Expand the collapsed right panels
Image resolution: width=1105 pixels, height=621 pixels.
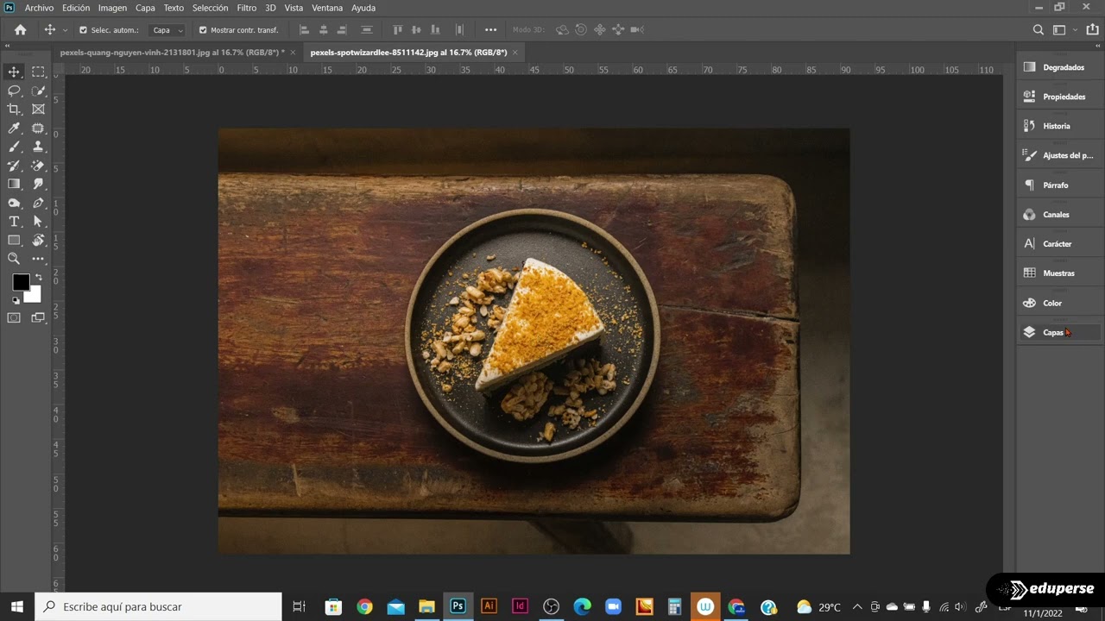(x=1096, y=47)
